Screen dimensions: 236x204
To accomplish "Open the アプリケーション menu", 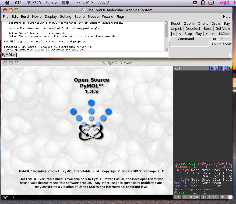I will coord(42,3).
